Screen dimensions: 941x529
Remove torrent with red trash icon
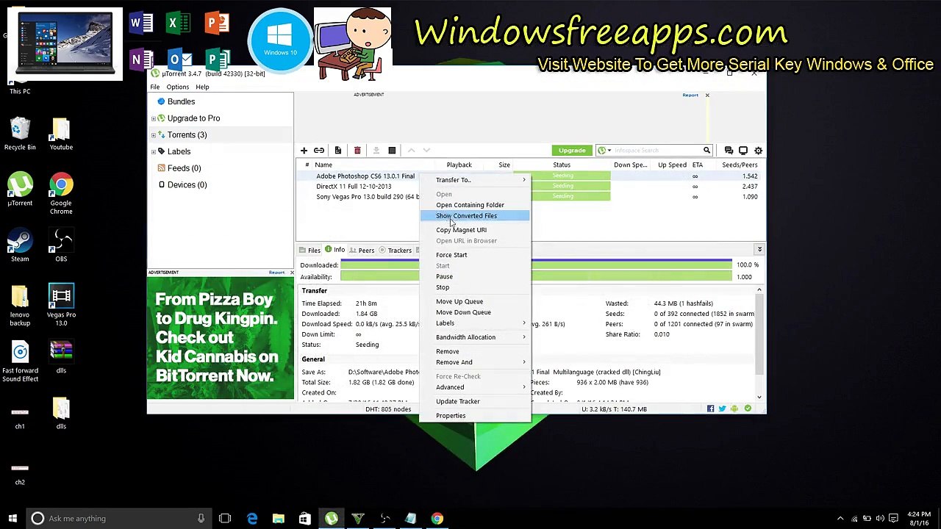point(357,151)
